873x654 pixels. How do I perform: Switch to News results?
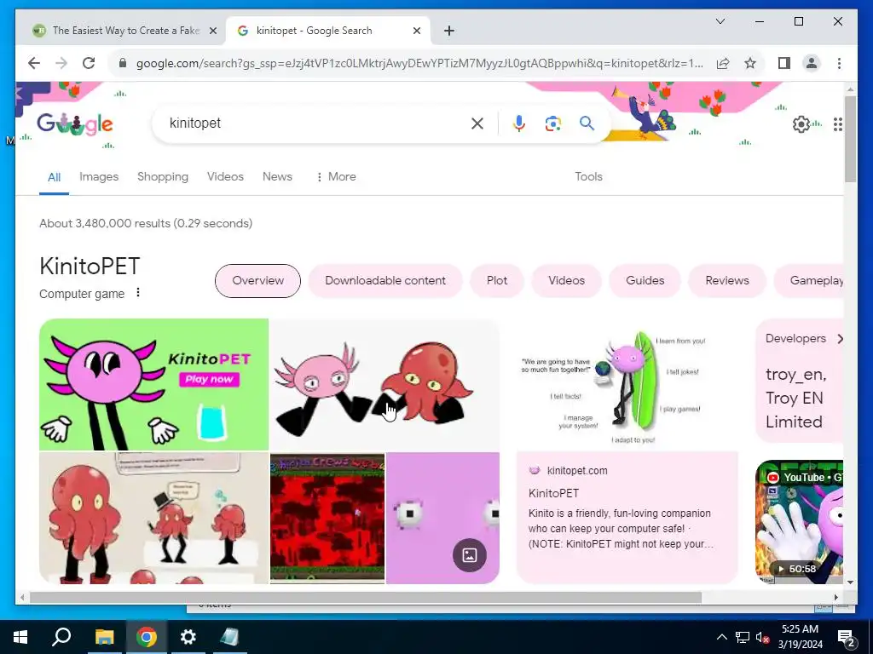(x=277, y=177)
